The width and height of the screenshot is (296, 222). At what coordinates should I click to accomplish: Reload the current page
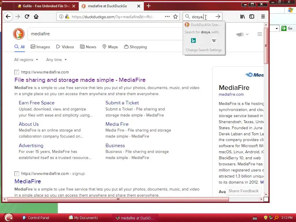(x=27, y=16)
